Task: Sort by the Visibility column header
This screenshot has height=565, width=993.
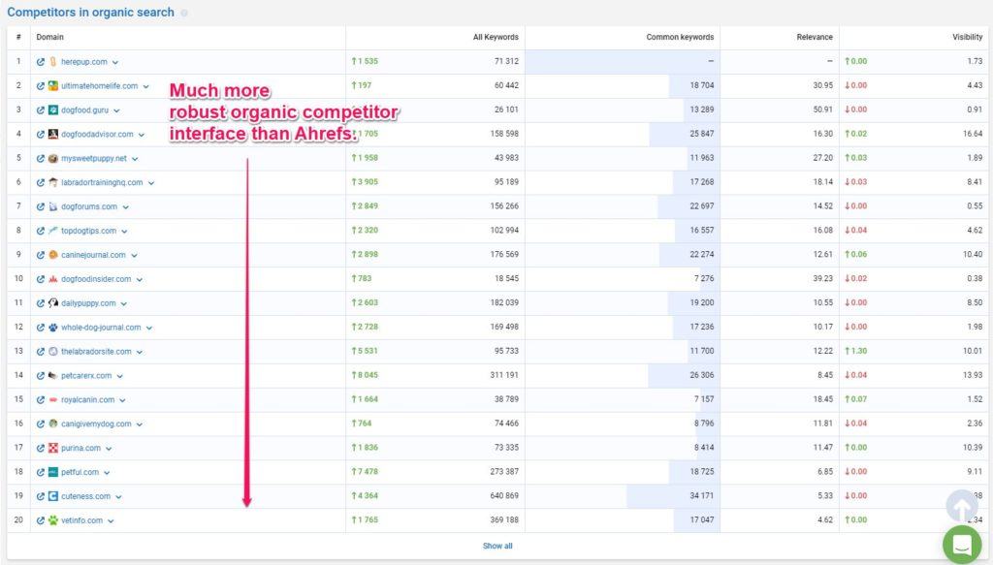Action: [967, 38]
